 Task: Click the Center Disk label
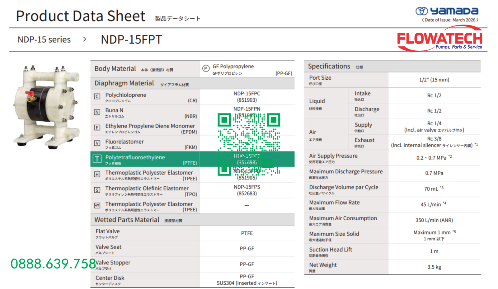(110, 278)
